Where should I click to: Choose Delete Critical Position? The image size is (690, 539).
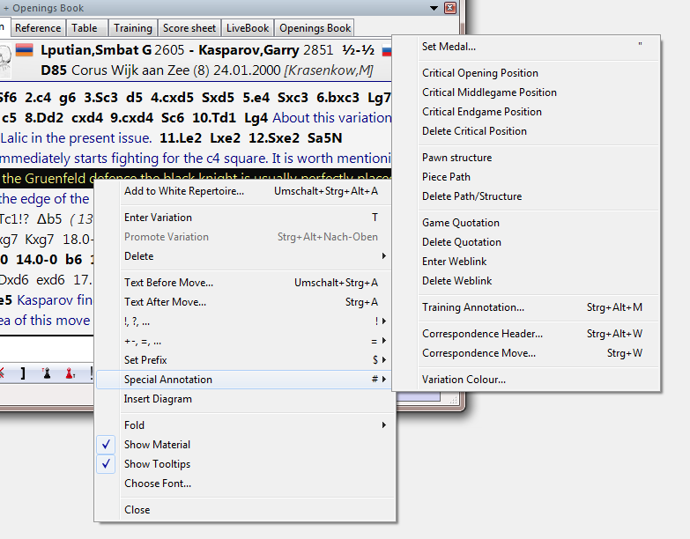(526, 131)
